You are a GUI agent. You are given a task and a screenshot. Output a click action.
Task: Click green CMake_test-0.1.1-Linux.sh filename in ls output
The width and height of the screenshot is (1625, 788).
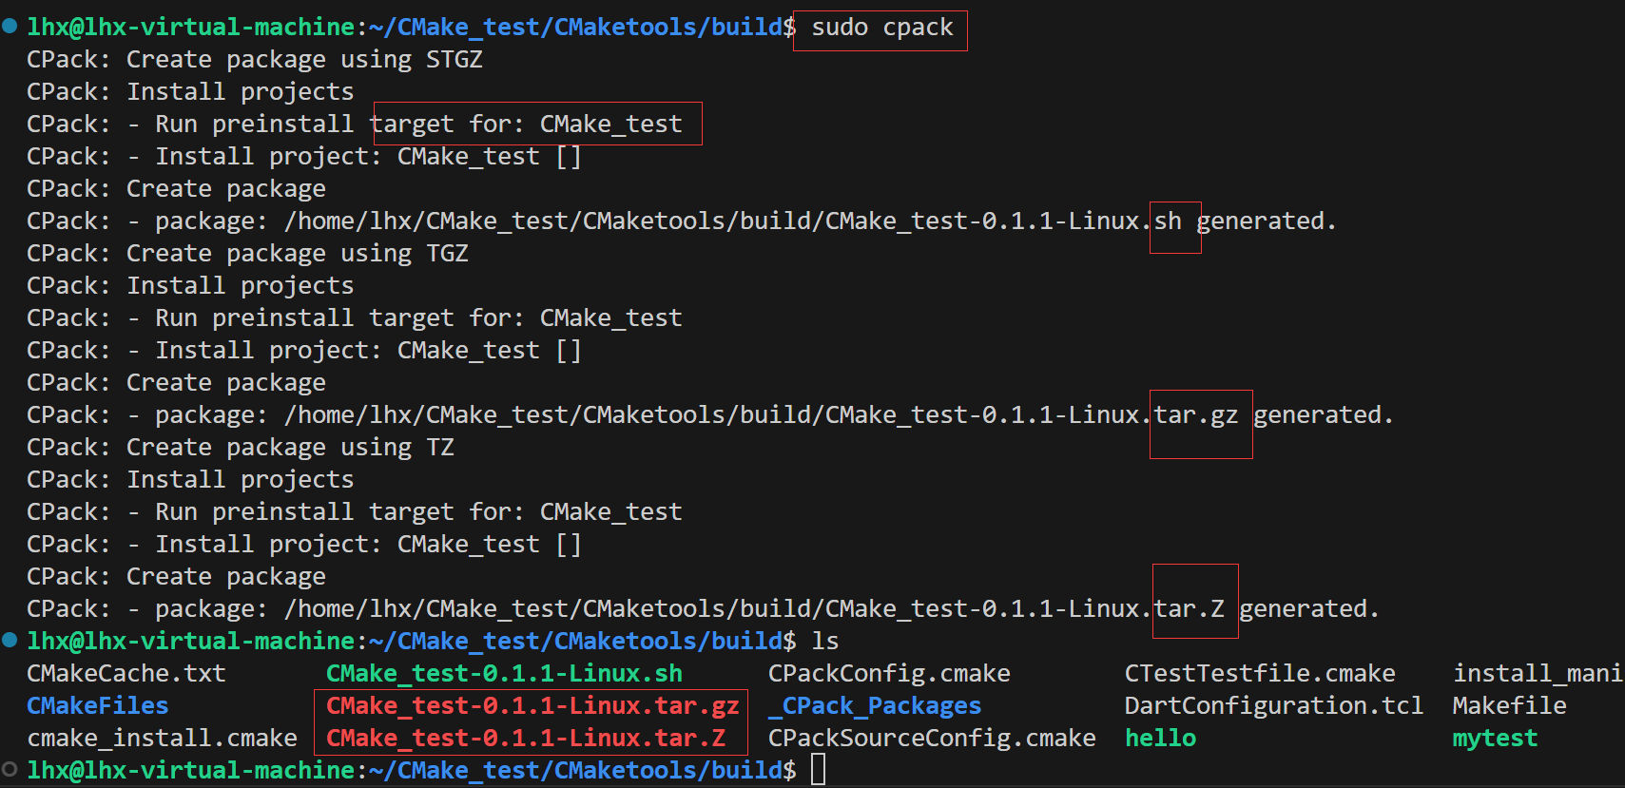tap(504, 674)
